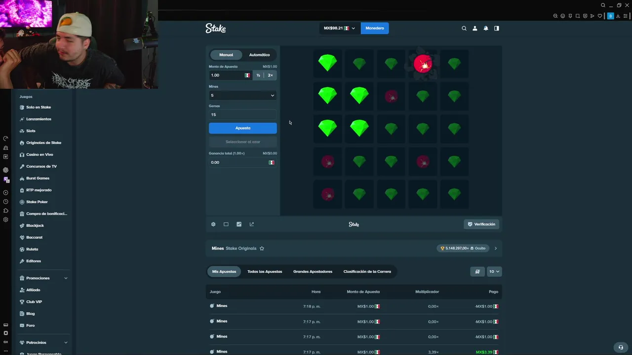Viewport: 632px width, 355px height.
Task: Open Concursos de TV in sidebar
Action: [41, 166]
